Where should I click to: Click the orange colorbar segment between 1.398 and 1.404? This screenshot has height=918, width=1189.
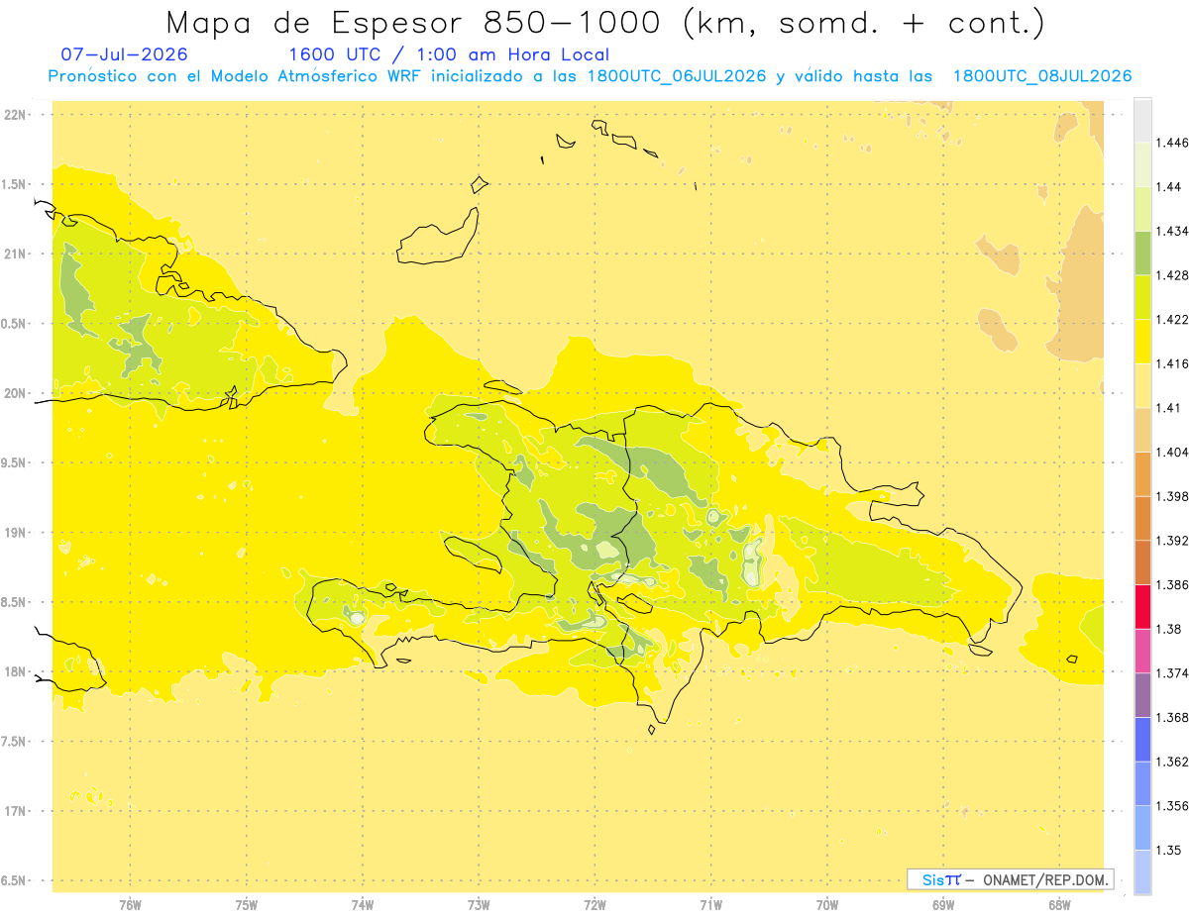[1142, 473]
